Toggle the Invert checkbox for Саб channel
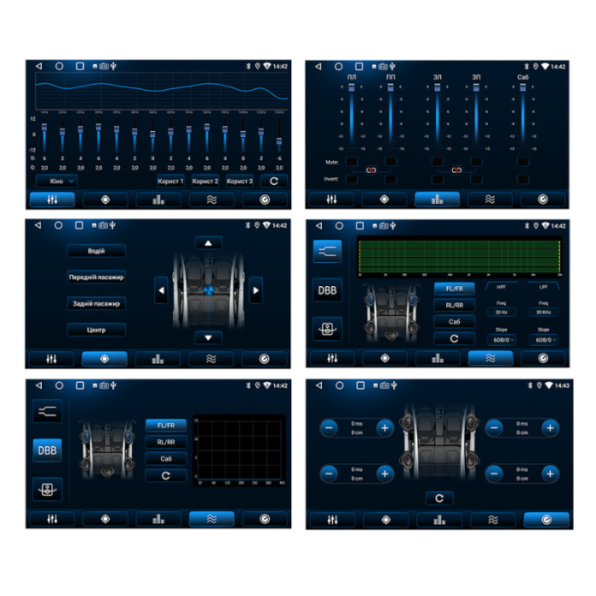This screenshot has width=596, height=596. pyautogui.click(x=523, y=179)
